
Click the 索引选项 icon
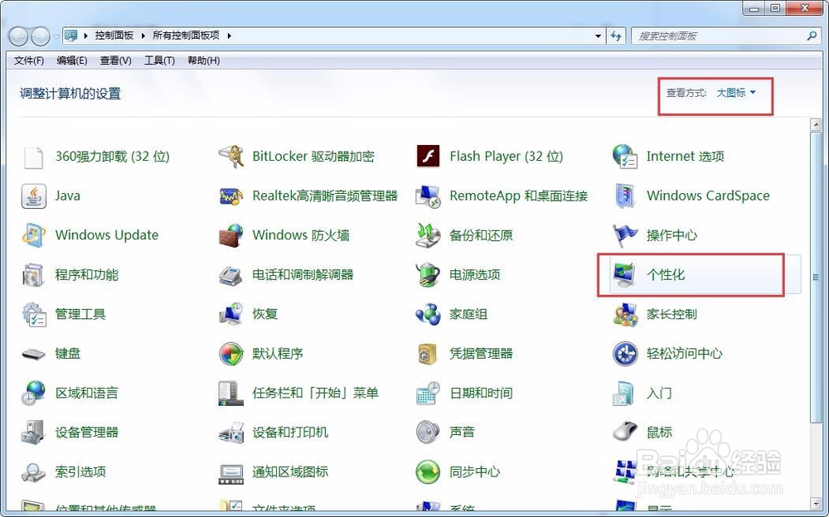(34, 472)
